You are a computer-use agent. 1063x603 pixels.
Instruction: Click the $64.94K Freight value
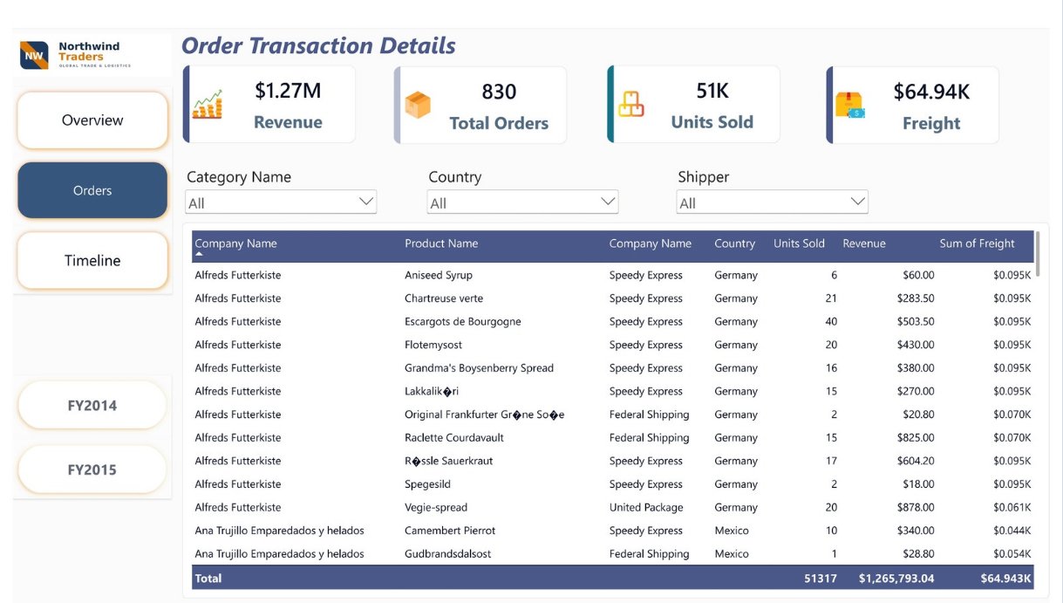pyautogui.click(x=931, y=92)
